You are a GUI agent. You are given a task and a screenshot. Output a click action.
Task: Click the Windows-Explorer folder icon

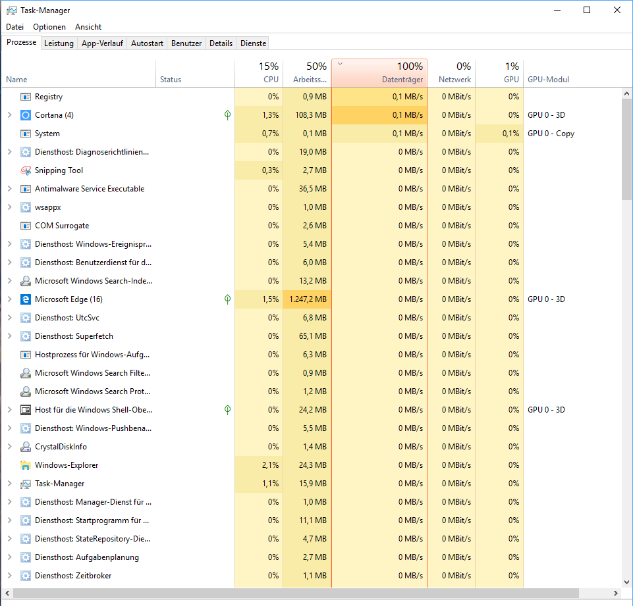26,465
